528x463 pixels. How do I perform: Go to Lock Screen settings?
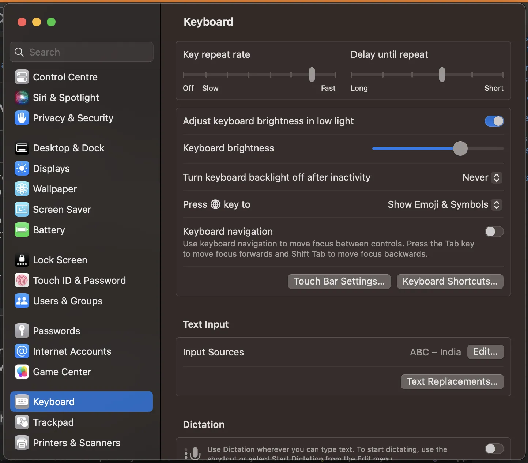(x=60, y=260)
